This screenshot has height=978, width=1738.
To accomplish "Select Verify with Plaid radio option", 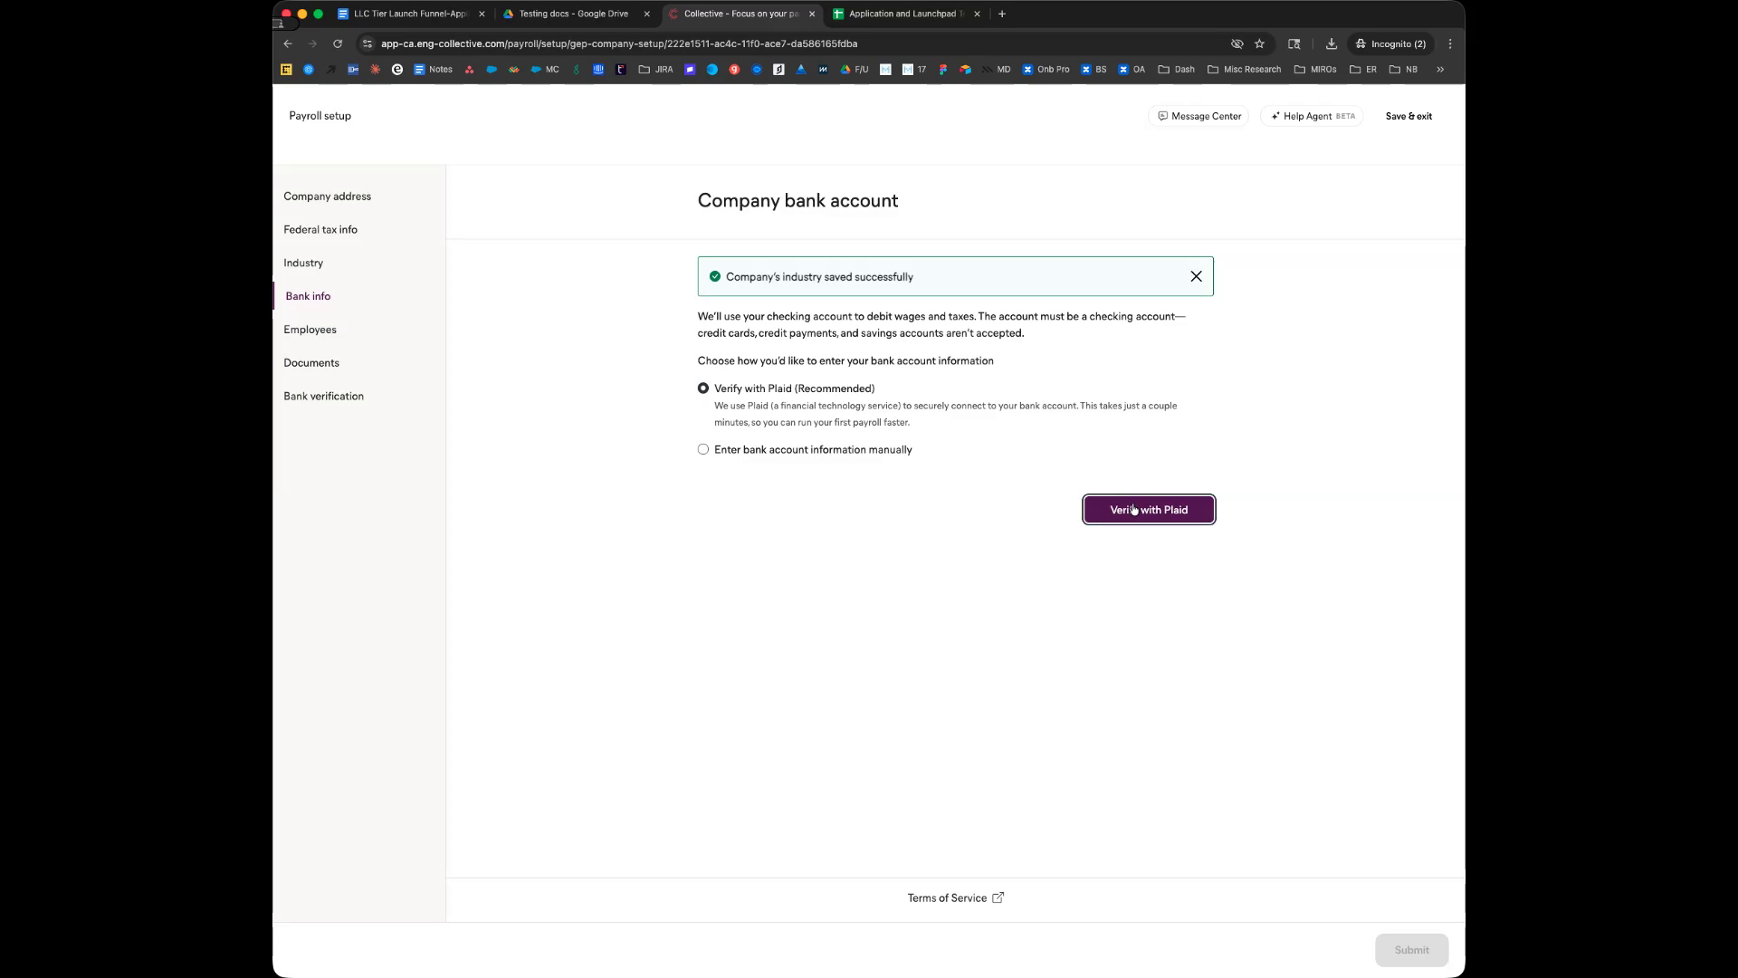I will pyautogui.click(x=703, y=388).
